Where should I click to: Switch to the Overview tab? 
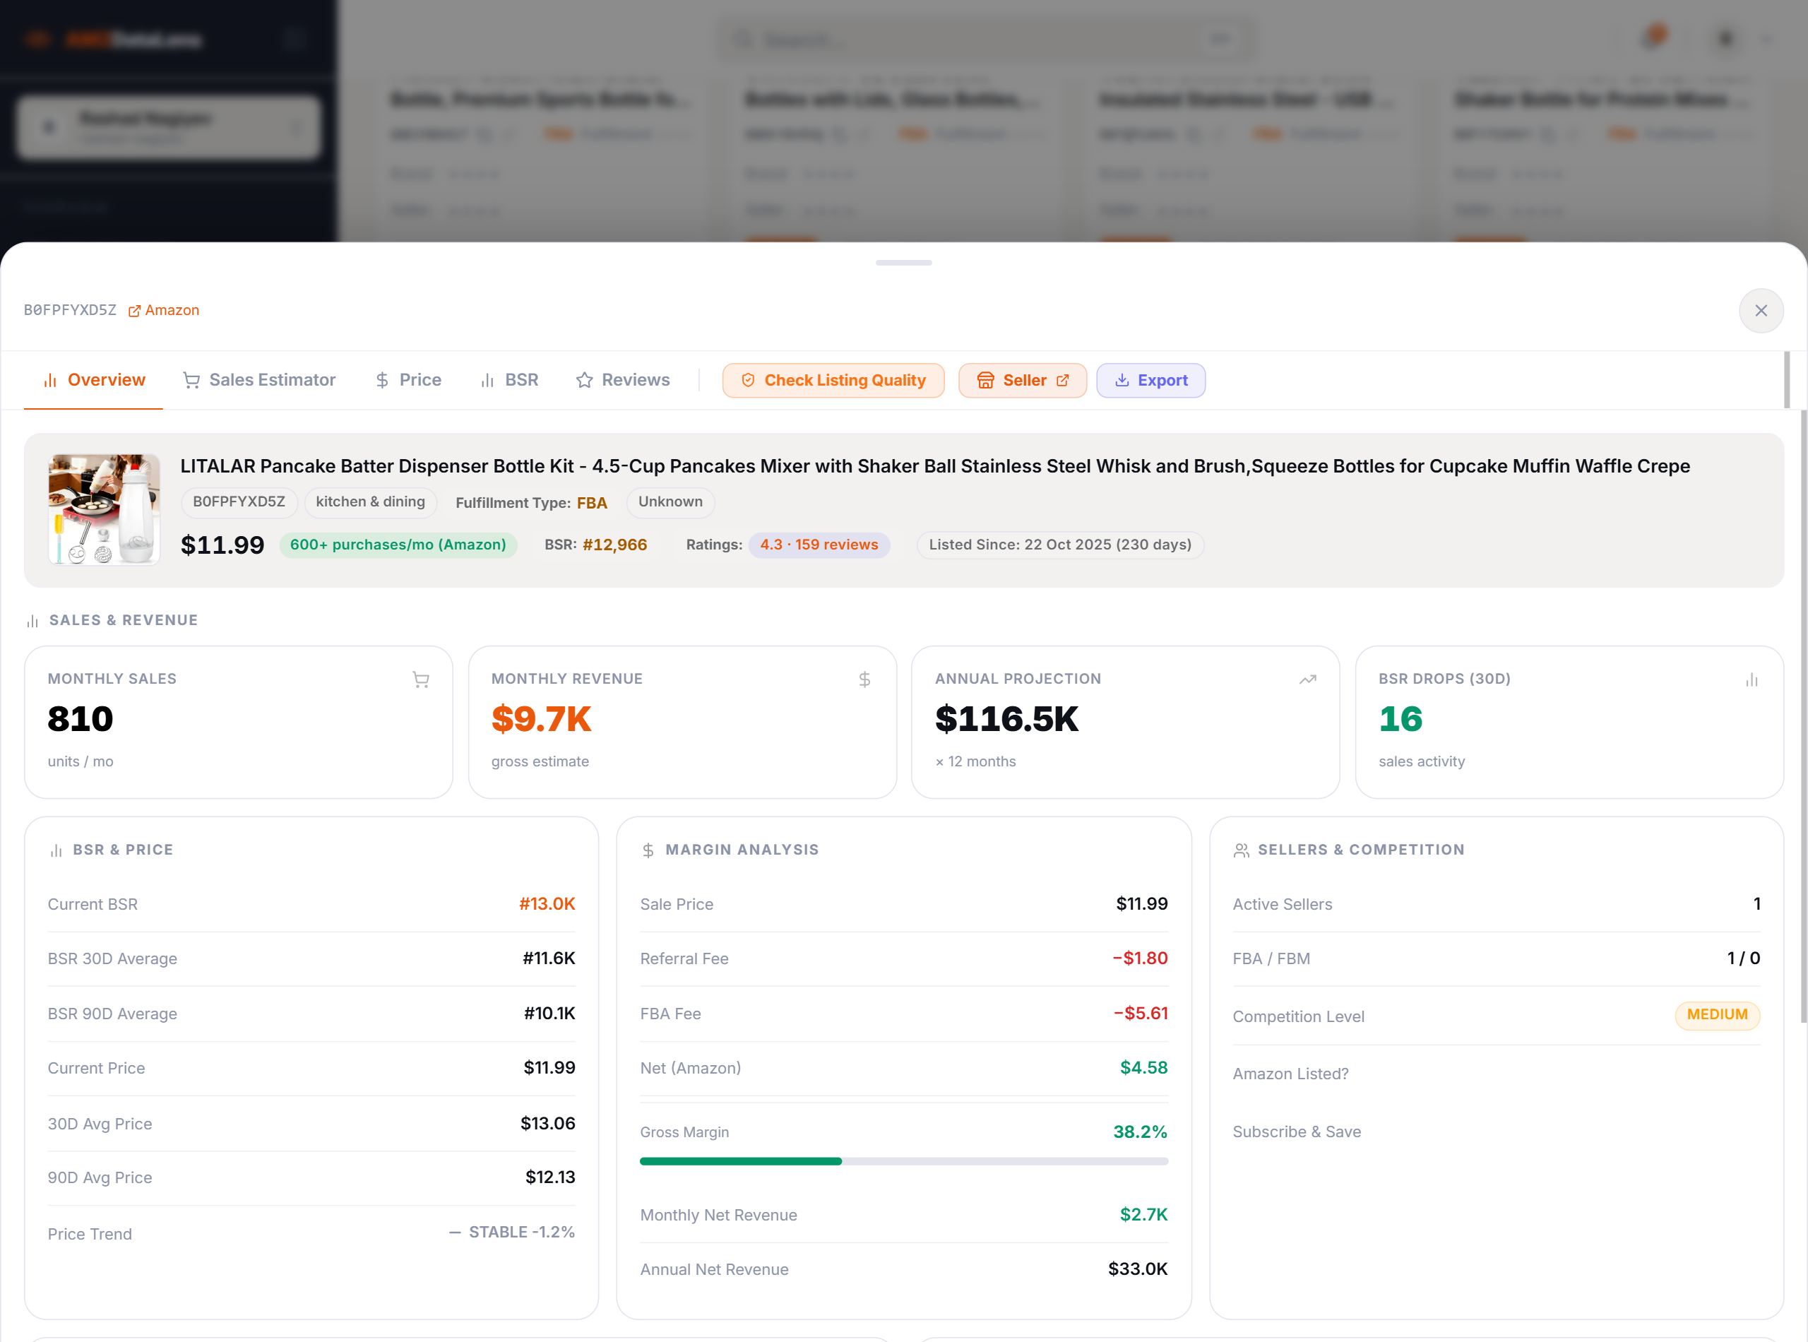pyautogui.click(x=93, y=380)
